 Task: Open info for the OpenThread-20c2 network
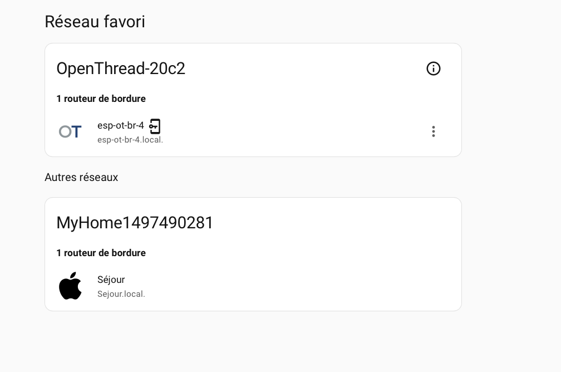(433, 68)
